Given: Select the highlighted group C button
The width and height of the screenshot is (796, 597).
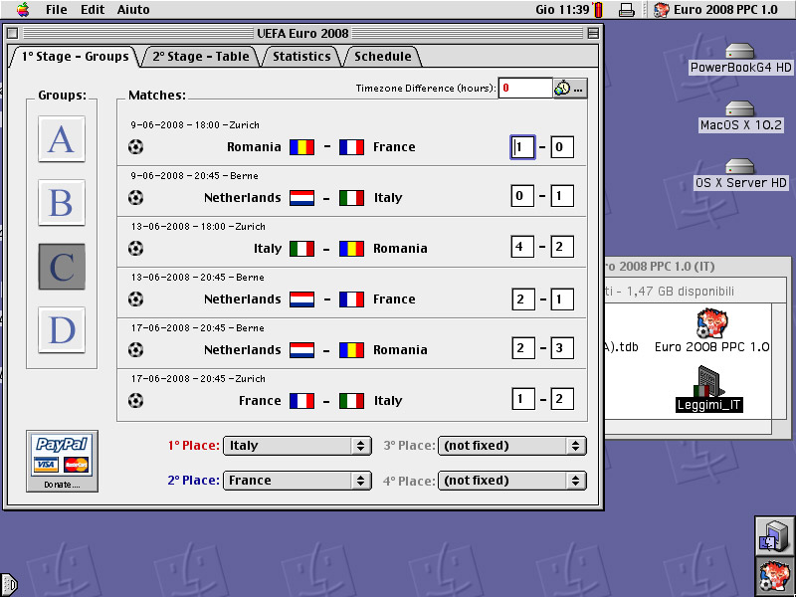Looking at the screenshot, I should 62,267.
